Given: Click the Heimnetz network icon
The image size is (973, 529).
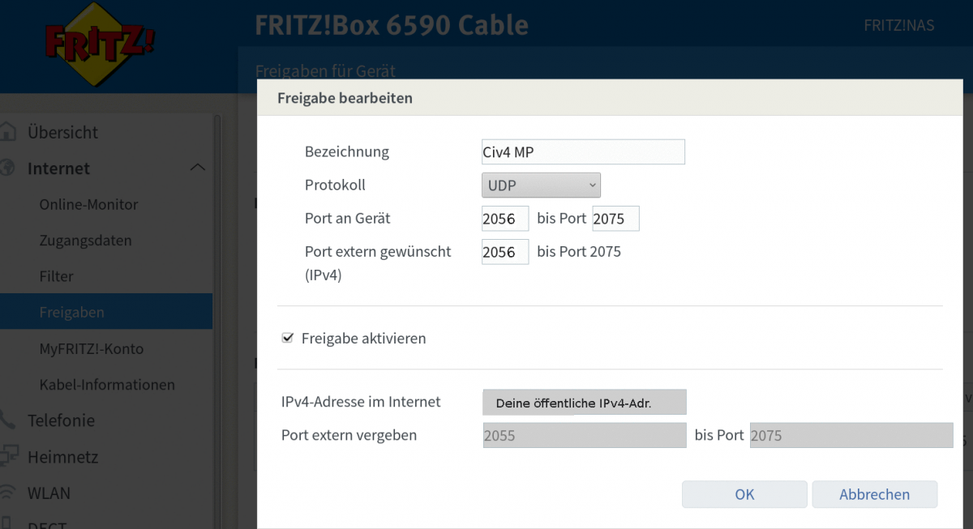Looking at the screenshot, I should 8,457.
